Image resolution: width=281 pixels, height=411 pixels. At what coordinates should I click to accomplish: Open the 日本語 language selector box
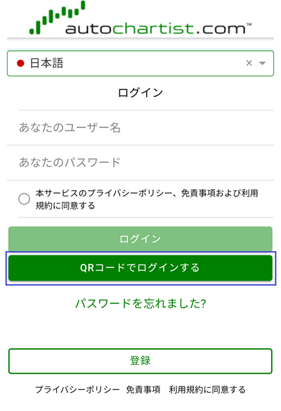coord(140,63)
